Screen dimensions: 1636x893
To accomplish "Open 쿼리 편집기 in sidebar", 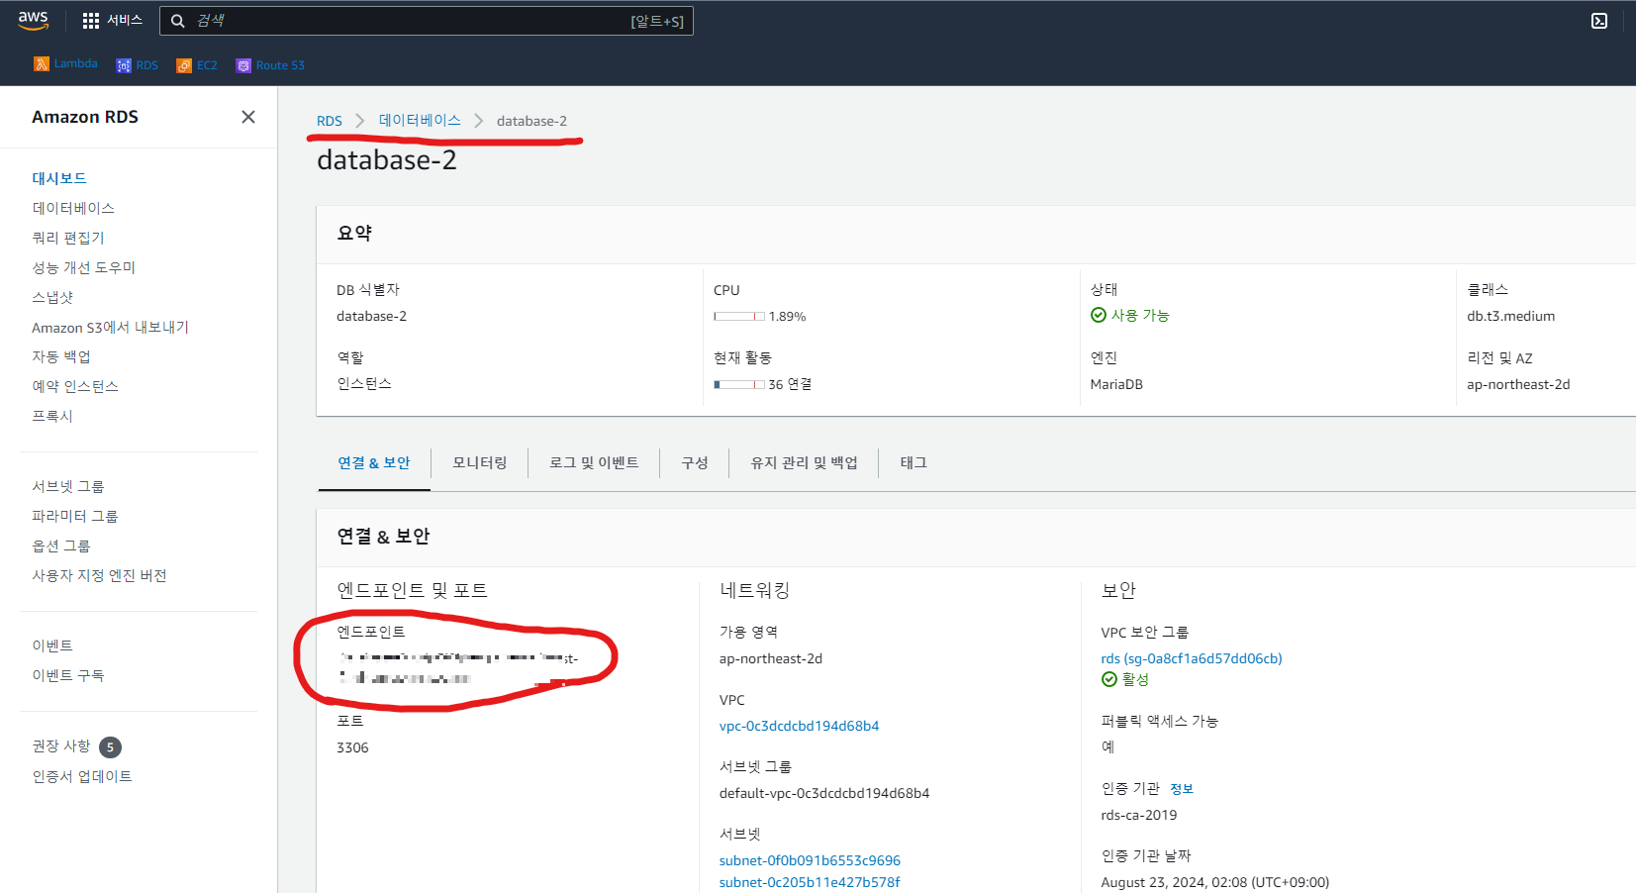I will tap(68, 238).
